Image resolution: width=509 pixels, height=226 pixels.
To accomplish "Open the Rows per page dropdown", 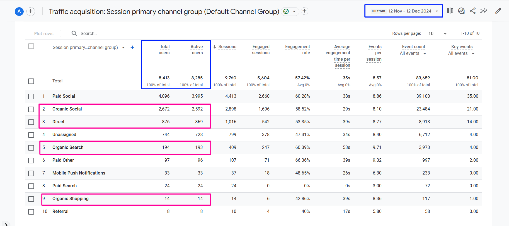I will pyautogui.click(x=437, y=33).
